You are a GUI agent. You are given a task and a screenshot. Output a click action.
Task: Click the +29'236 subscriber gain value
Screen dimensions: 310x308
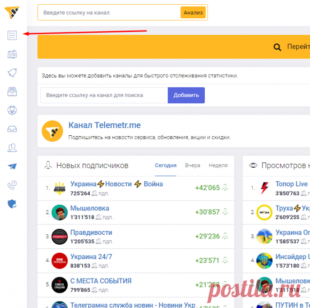click(x=207, y=236)
